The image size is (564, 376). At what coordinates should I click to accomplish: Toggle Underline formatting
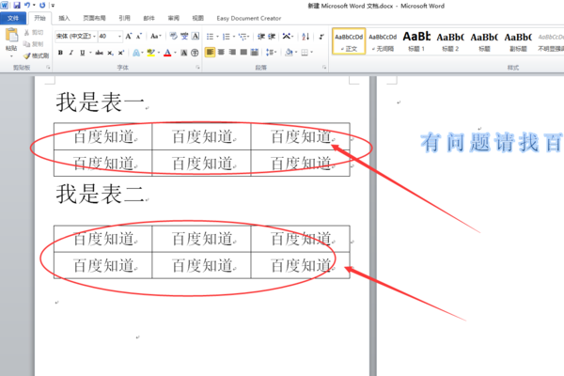[83, 53]
